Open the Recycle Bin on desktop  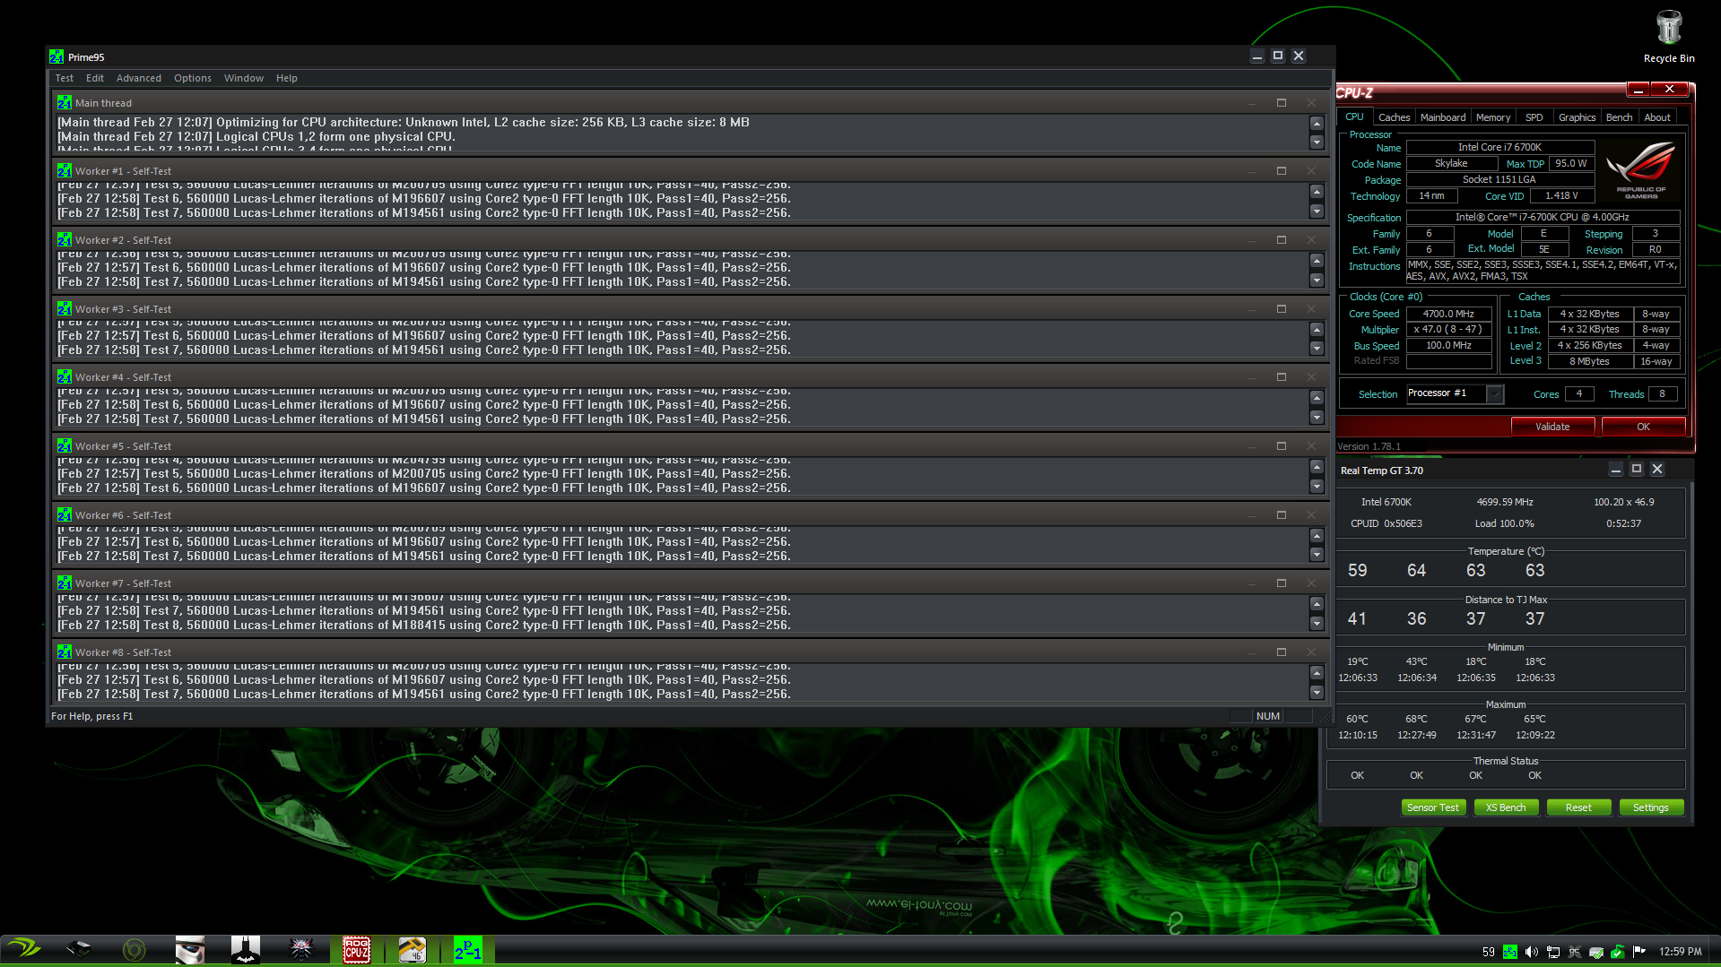[1668, 37]
